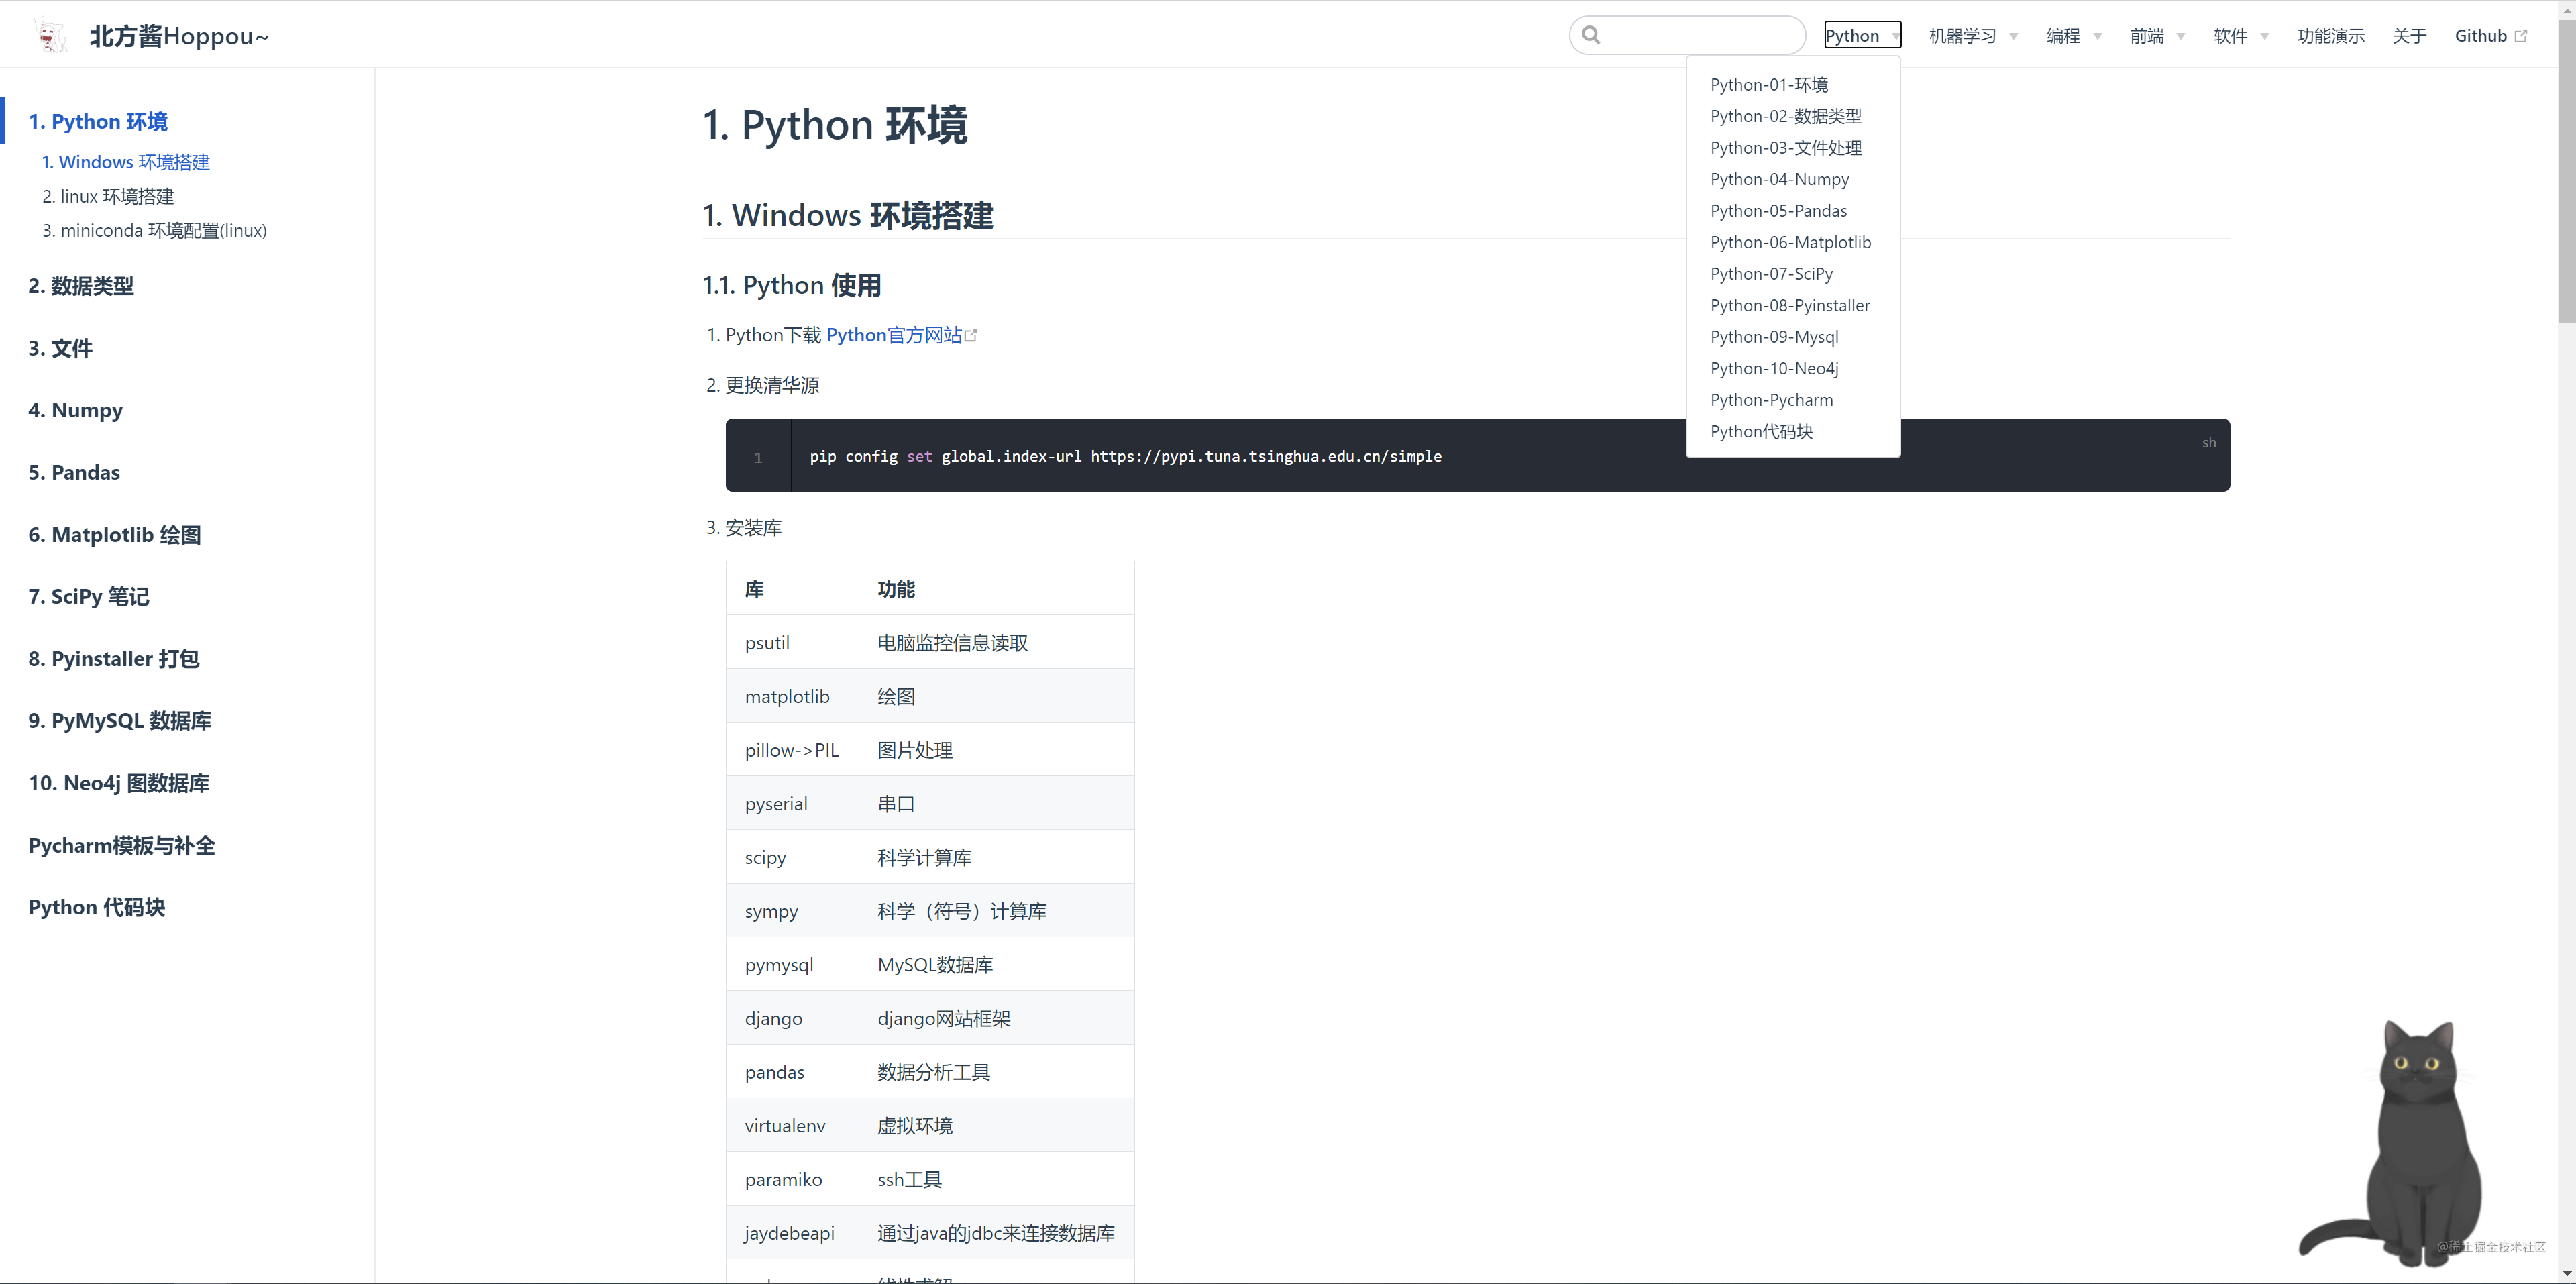Select Python-10-Neo4j from the open list
Screen dimensions: 2576x1284
point(1774,368)
